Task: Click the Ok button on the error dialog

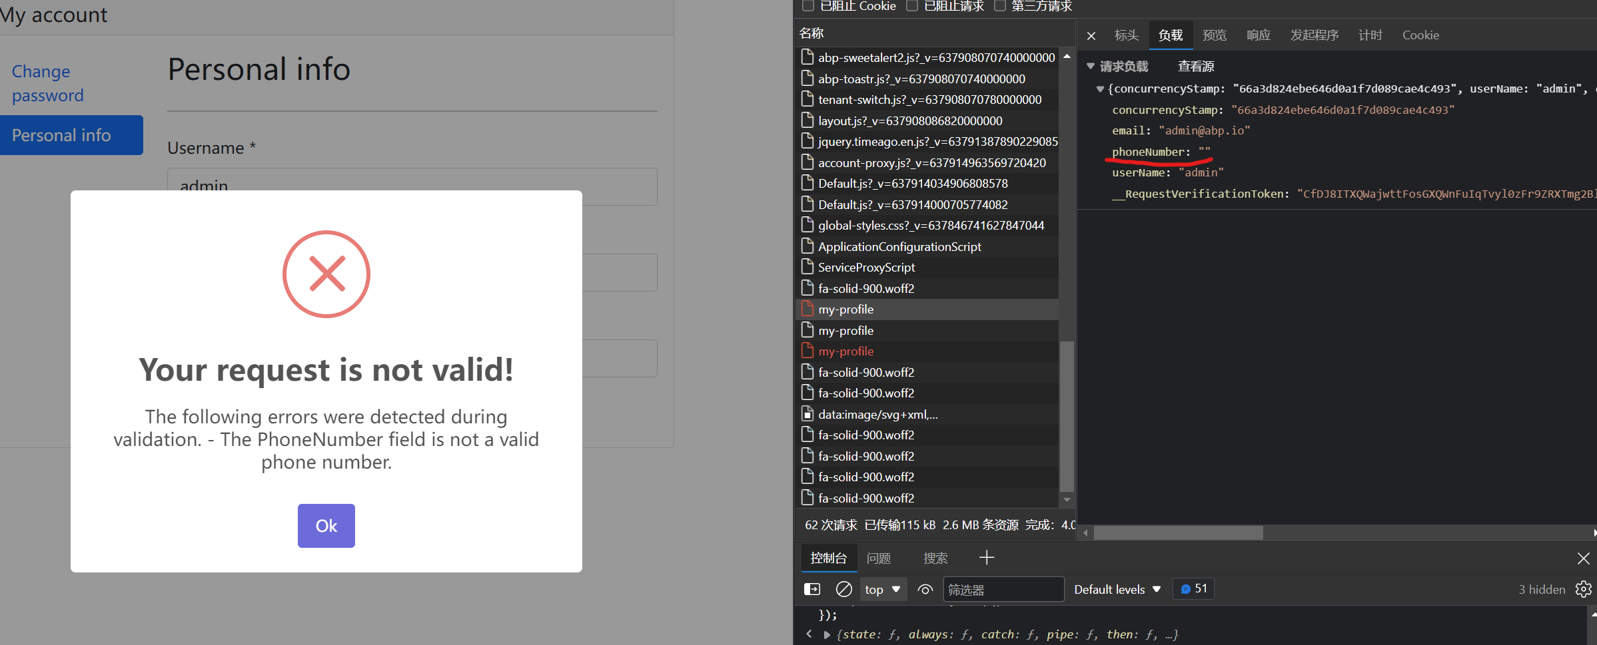Action: [326, 525]
